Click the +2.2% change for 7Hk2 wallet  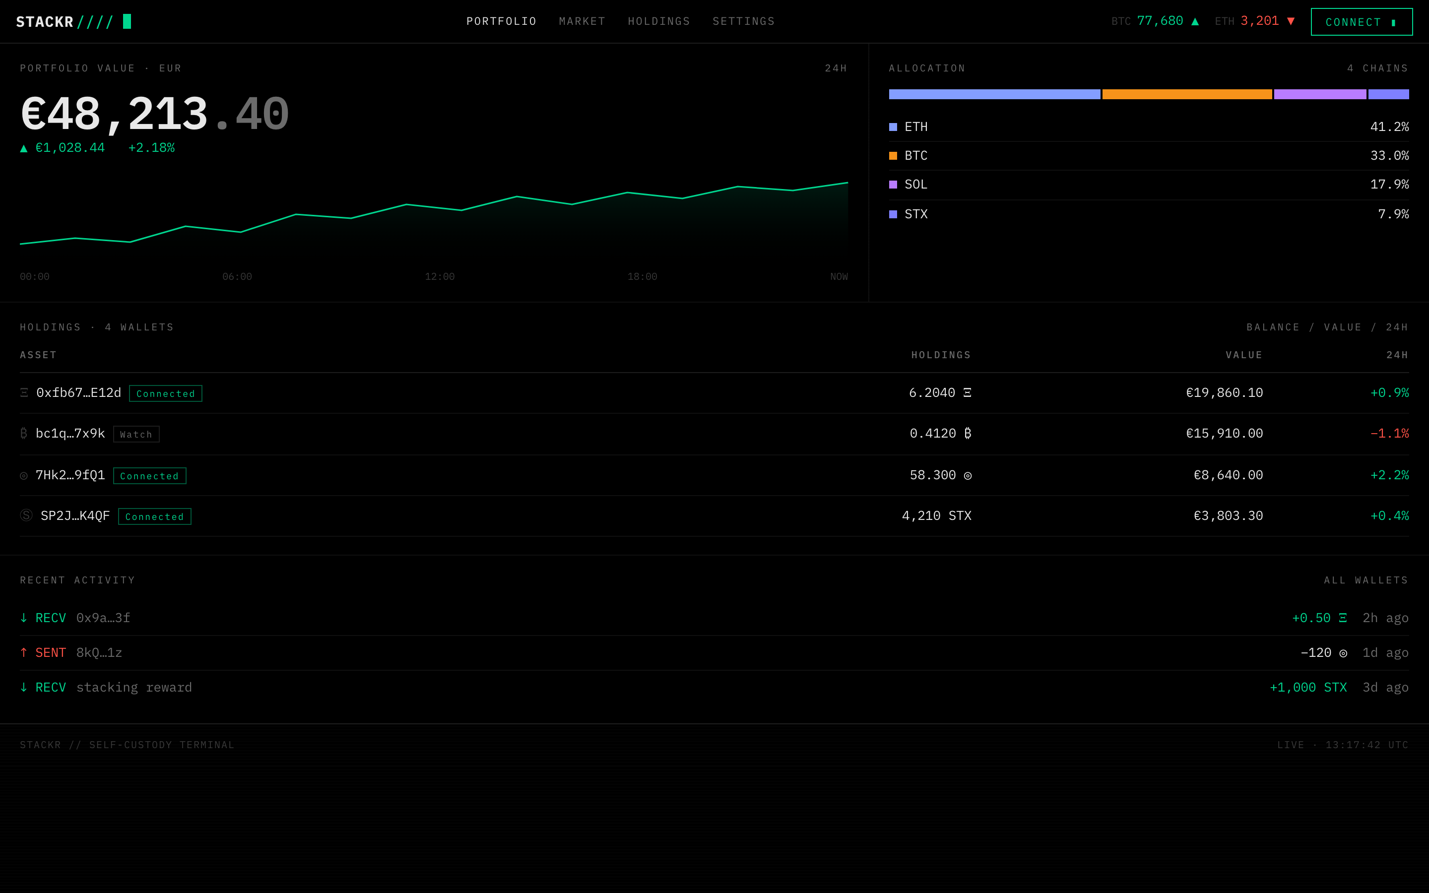click(x=1389, y=475)
